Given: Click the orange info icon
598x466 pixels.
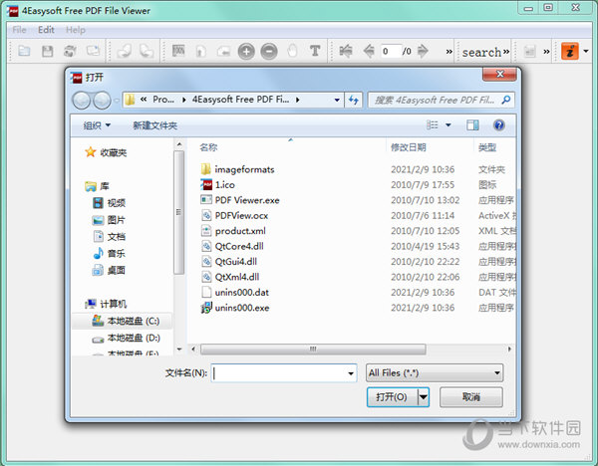Looking at the screenshot, I should click(x=570, y=51).
